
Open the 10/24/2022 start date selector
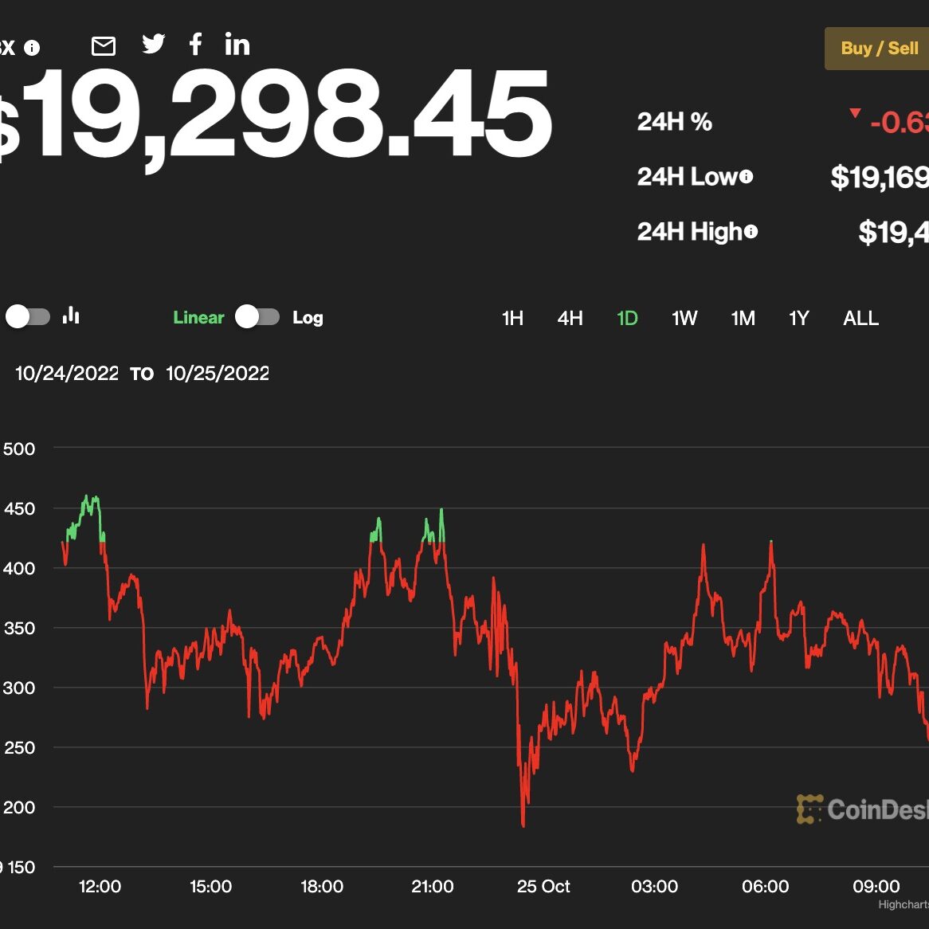pos(66,373)
